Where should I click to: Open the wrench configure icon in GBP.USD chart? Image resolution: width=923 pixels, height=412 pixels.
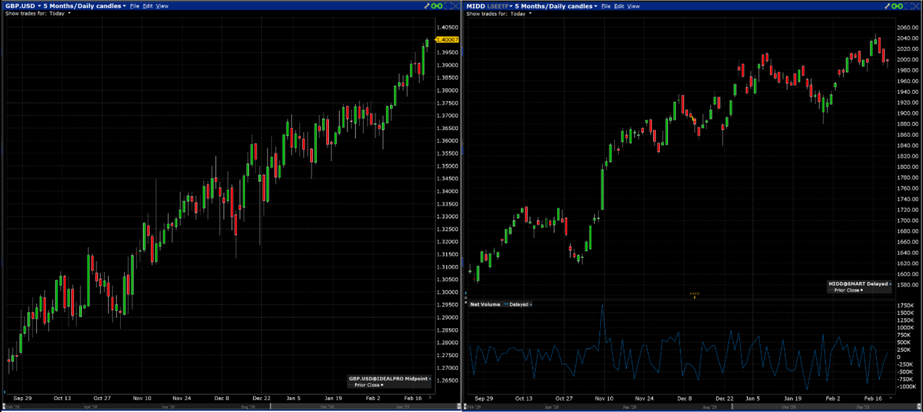click(x=427, y=6)
